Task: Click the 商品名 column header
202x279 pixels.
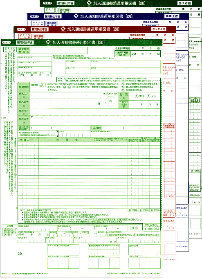Action: point(67,139)
